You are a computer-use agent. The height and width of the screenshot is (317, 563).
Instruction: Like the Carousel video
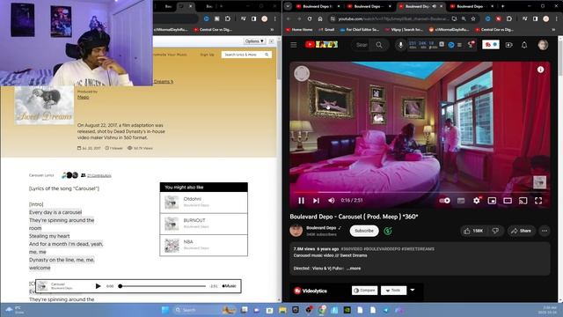click(x=473, y=231)
